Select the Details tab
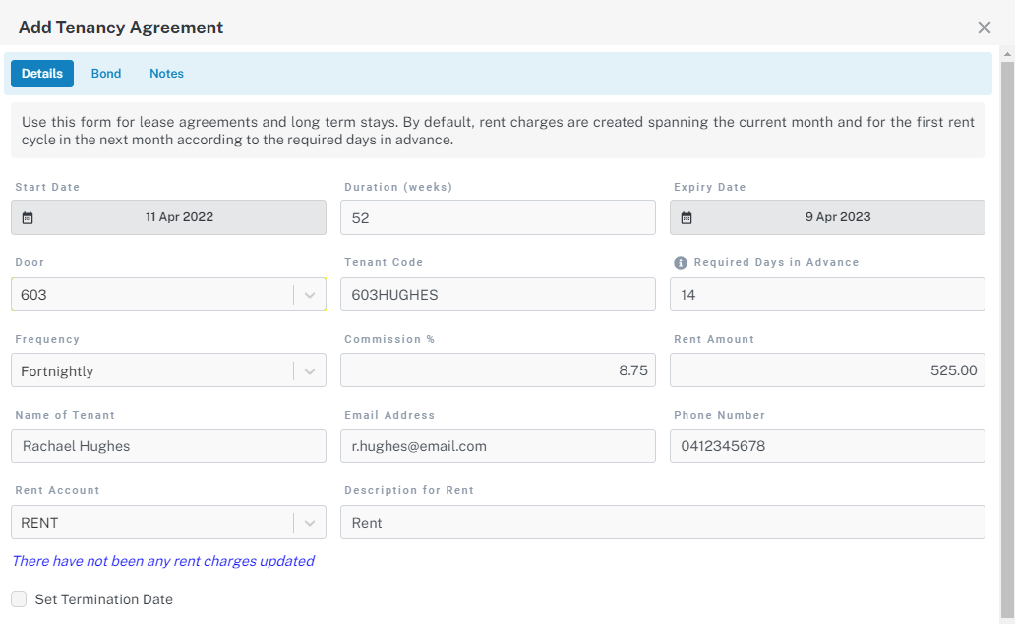Screen dimensions: 1015x624 [x=42, y=74]
